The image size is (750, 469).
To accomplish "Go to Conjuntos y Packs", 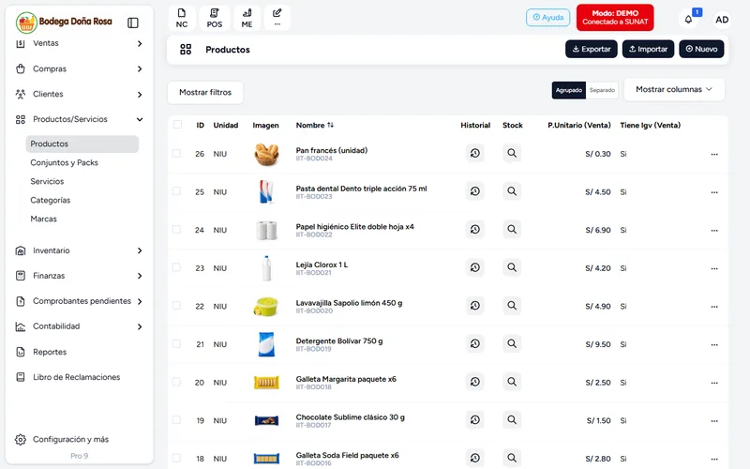I will coord(64,162).
